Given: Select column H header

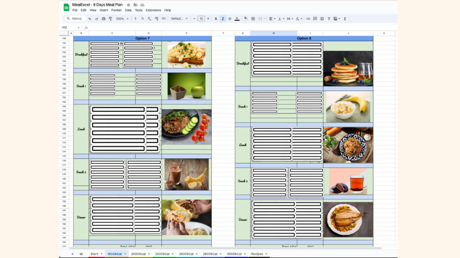Looking at the screenshot, I should pos(274,33).
